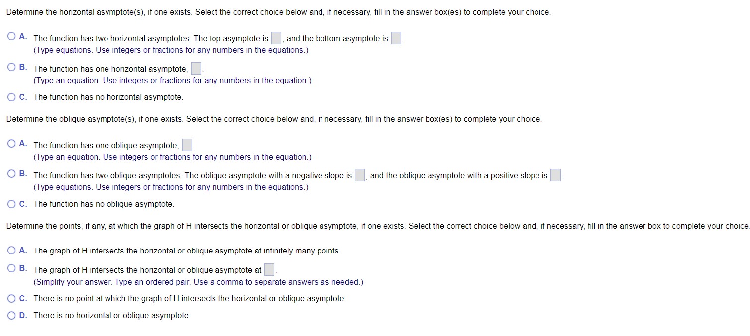The image size is (750, 336).
Task: Click the one horizontal asymptote equation box
Action: [195, 68]
